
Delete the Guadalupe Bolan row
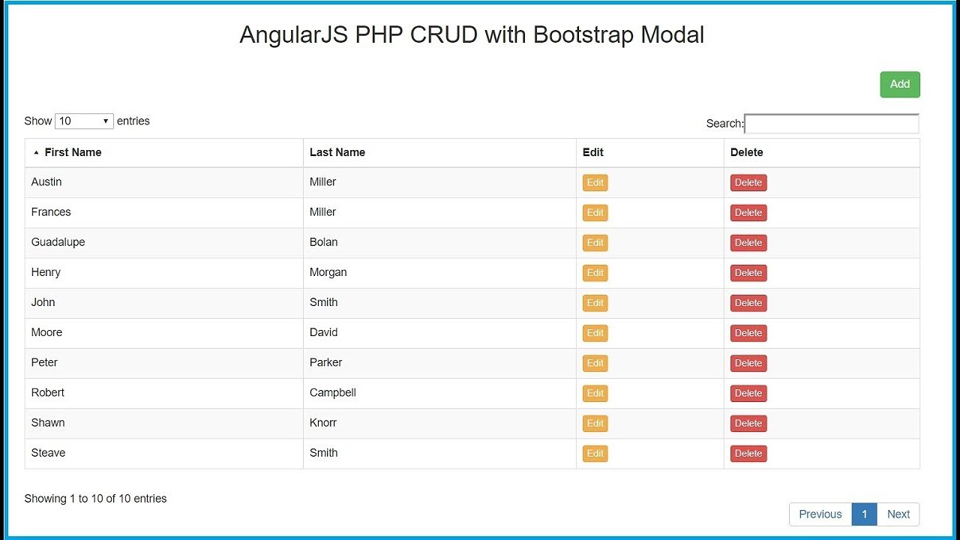point(748,242)
